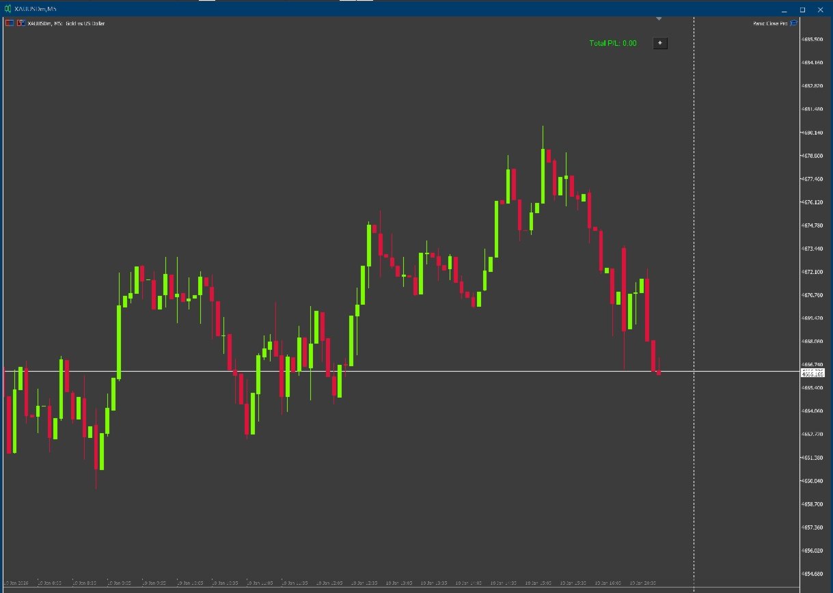The height and width of the screenshot is (593, 833).
Task: Click the XAUUSDm, M5: Gold vs US Dollar caption
Action: 66,23
